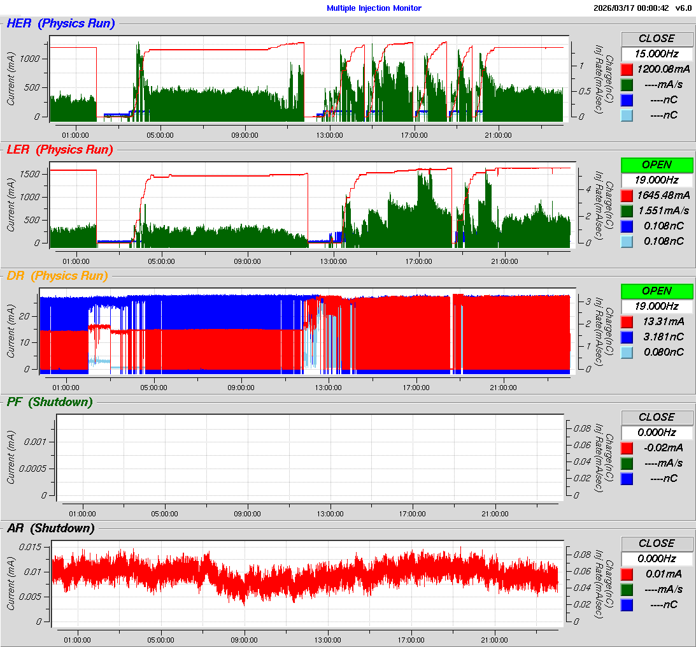Click the HER green injection rate swatch

(627, 85)
